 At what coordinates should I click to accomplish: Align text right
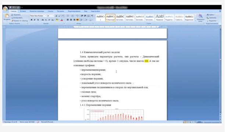(74, 20)
